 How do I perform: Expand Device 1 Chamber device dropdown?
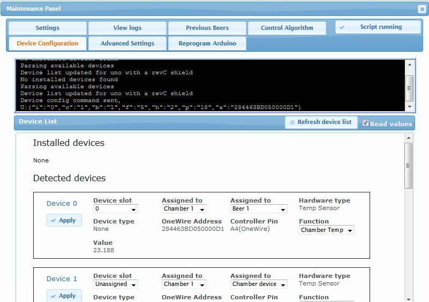(x=259, y=284)
